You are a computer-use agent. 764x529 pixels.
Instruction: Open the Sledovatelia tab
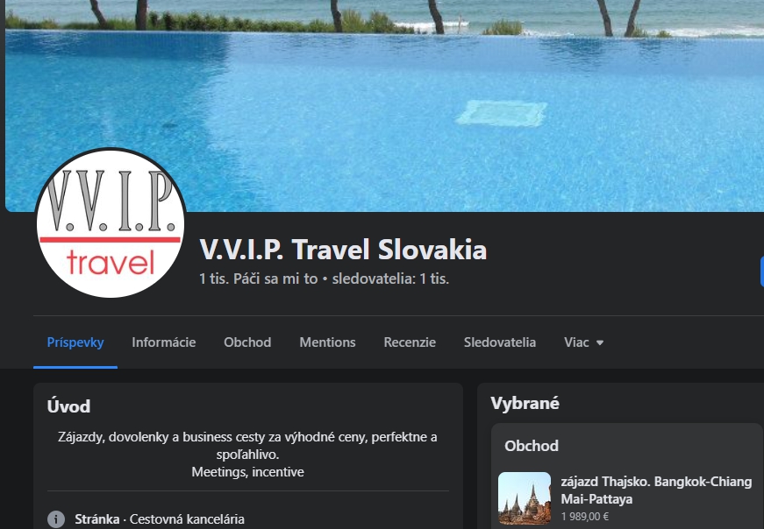[x=500, y=342]
